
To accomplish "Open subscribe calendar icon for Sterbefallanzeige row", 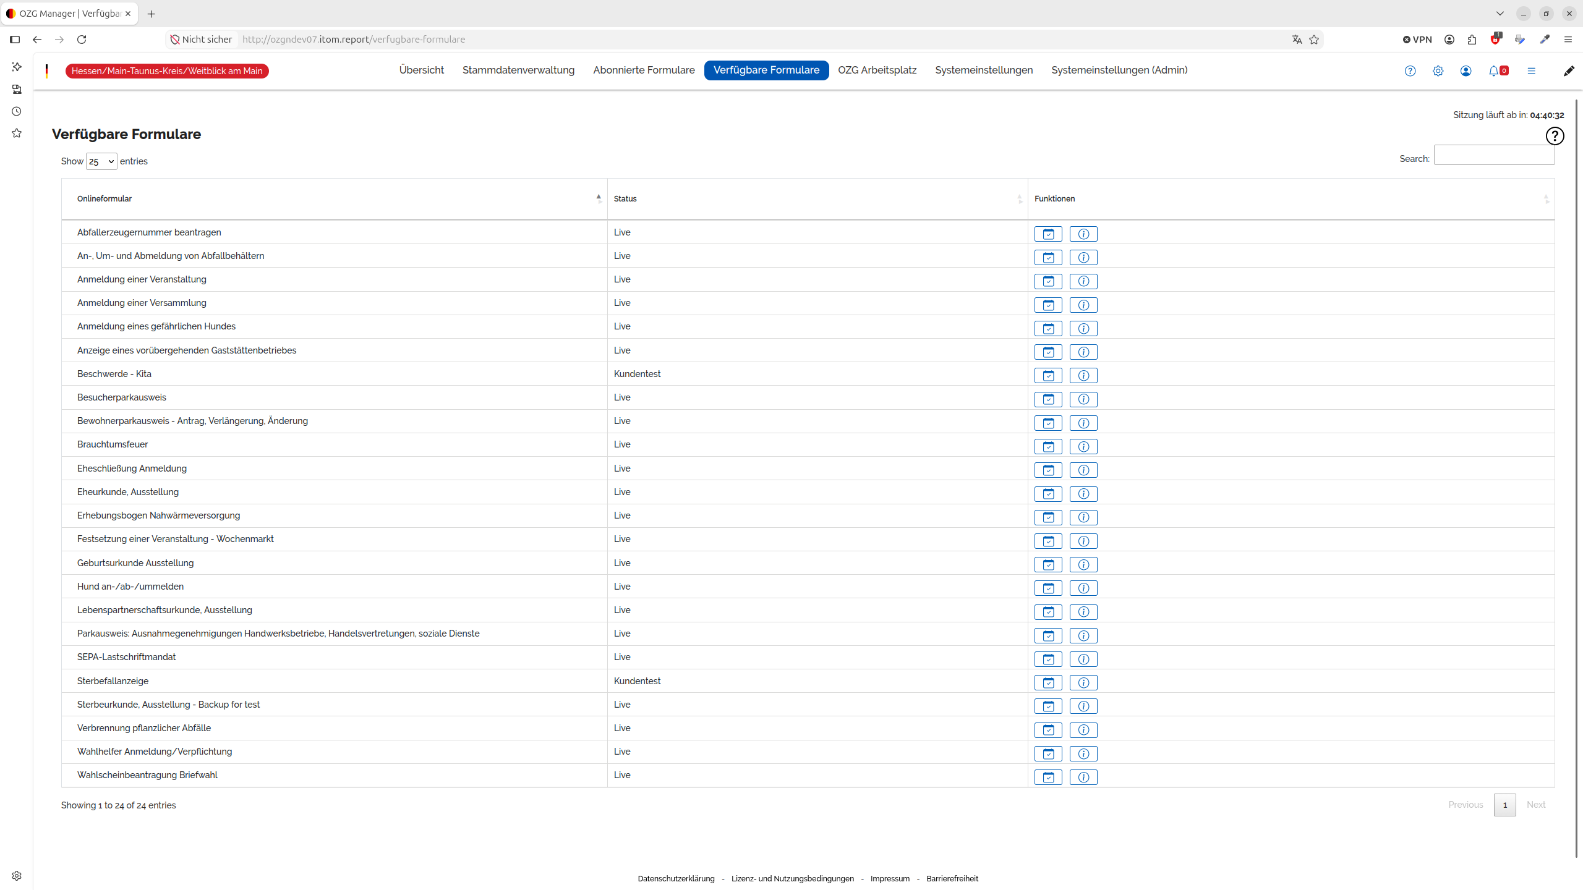I will 1048,682.
